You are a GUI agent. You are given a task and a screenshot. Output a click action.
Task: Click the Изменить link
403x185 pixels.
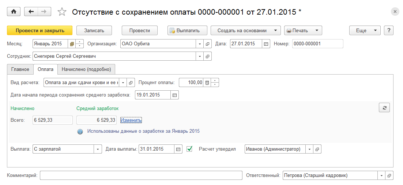[x=131, y=120]
